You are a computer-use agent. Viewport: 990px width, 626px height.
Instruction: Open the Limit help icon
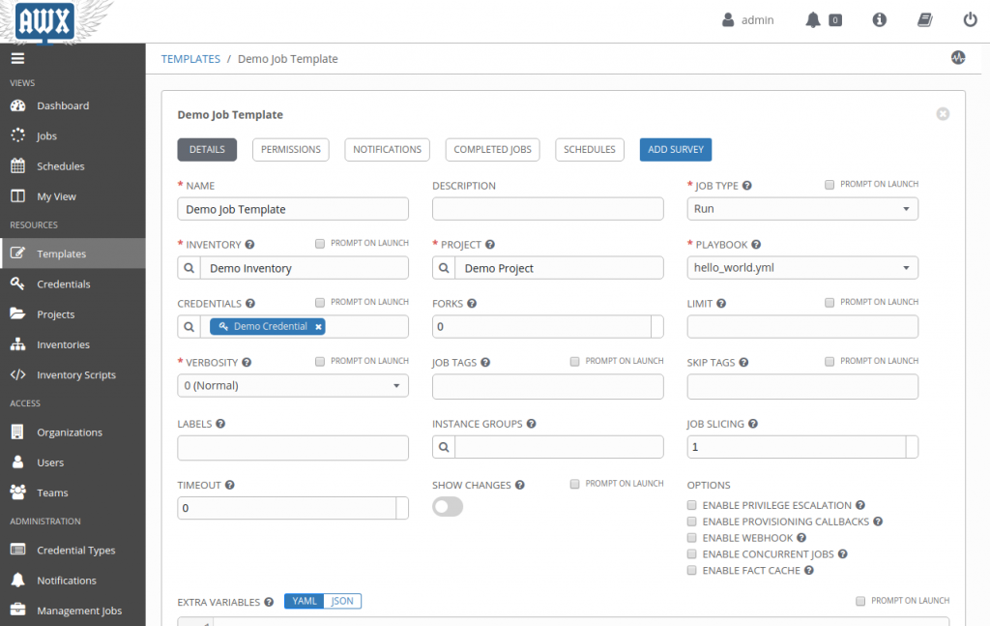coord(721,303)
